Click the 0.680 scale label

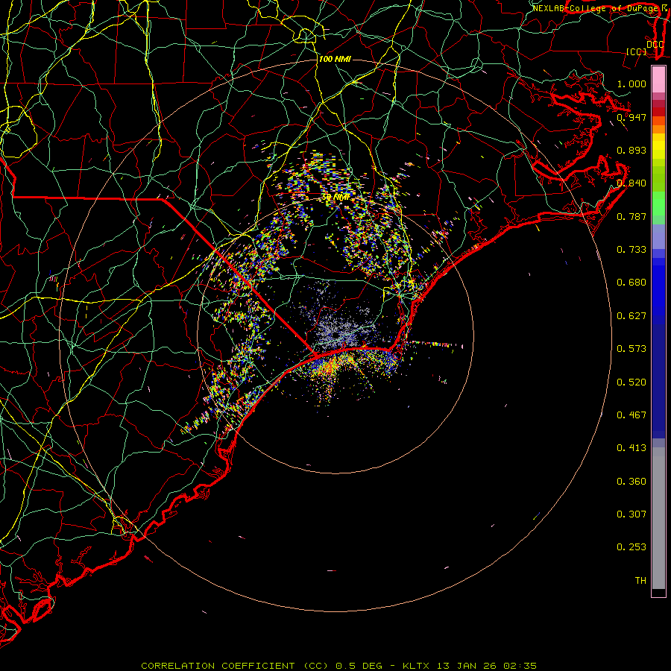pos(631,283)
